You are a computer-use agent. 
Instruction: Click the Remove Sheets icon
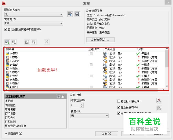click(14, 42)
